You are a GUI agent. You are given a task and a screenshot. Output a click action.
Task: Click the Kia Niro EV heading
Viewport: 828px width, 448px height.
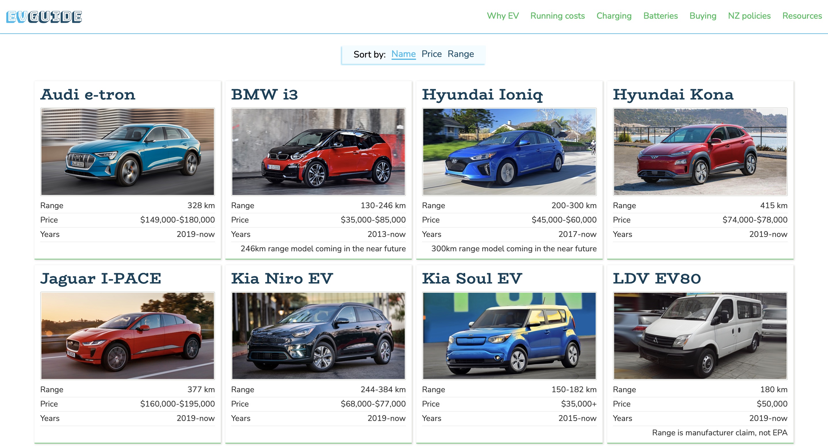coord(282,279)
